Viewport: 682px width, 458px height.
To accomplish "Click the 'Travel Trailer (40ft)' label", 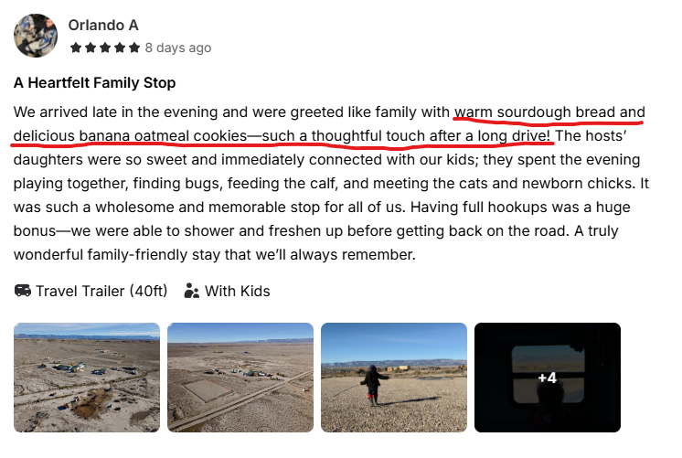I will 101,292.
